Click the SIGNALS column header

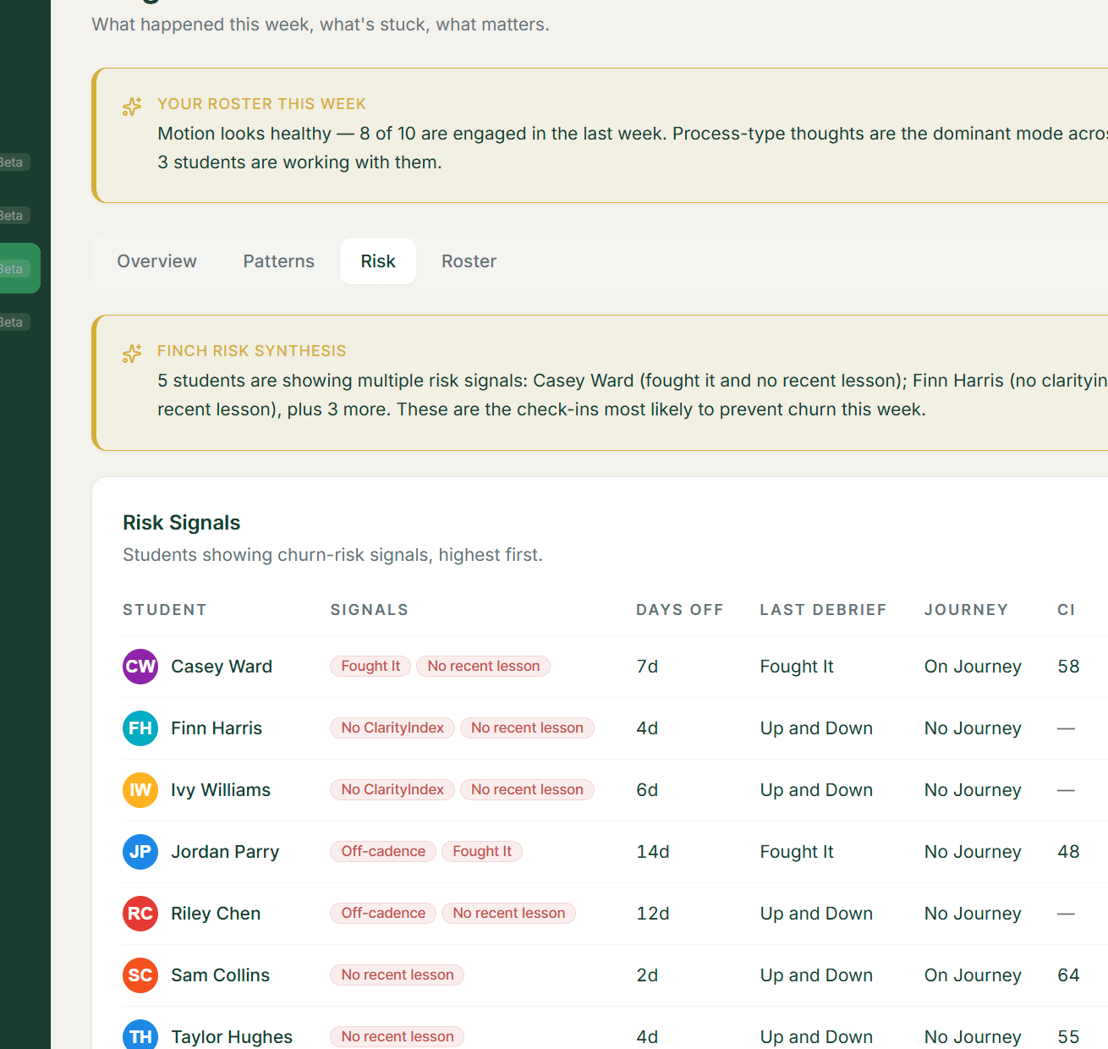point(370,610)
